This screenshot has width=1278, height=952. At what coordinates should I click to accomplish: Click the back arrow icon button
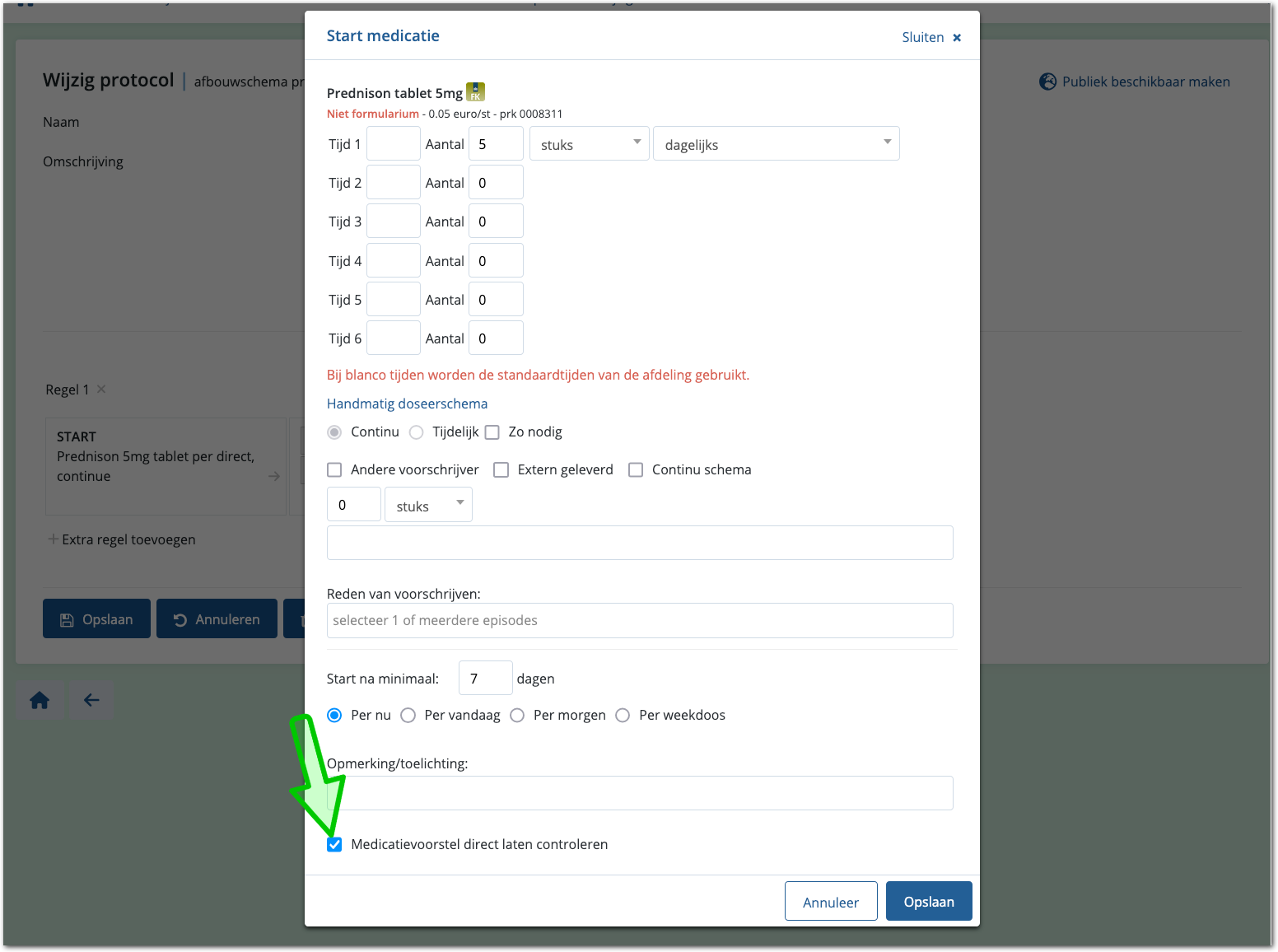(x=91, y=701)
